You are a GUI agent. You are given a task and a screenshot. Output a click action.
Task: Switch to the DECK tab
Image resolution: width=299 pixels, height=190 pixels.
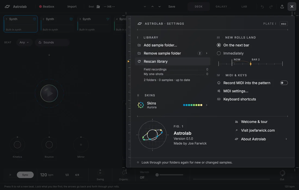198,7
